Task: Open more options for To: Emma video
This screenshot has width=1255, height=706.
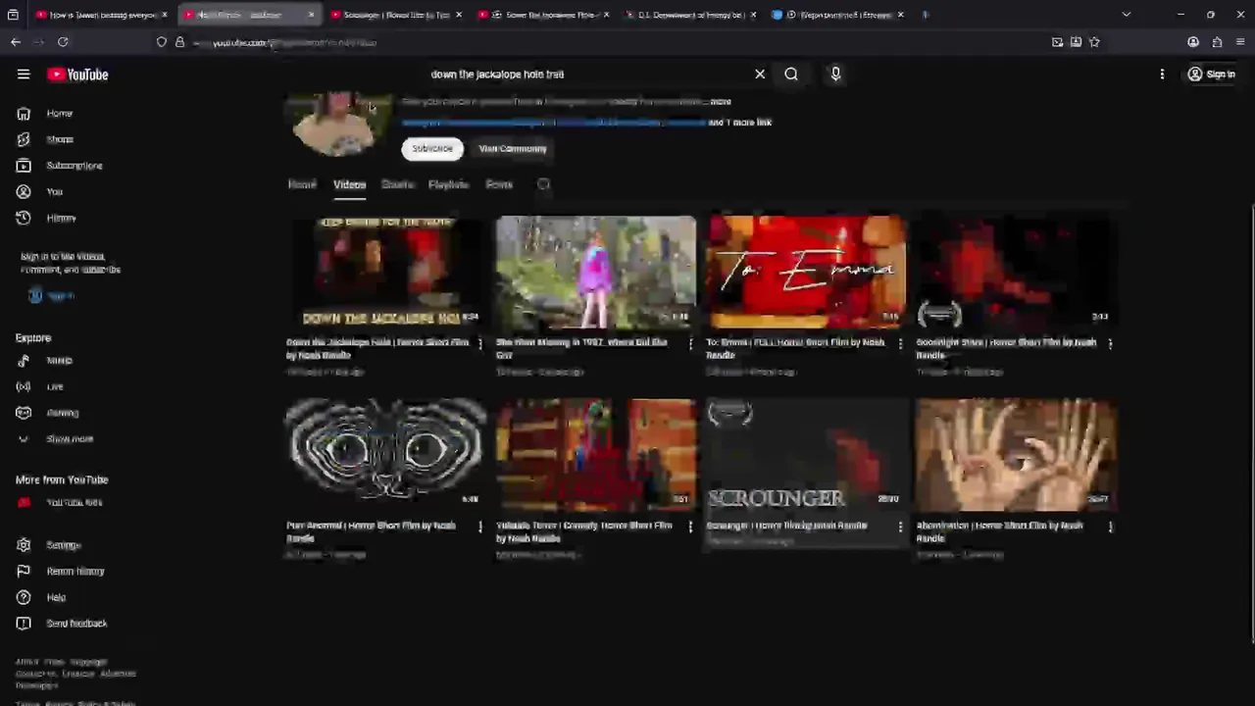Action: click(900, 344)
